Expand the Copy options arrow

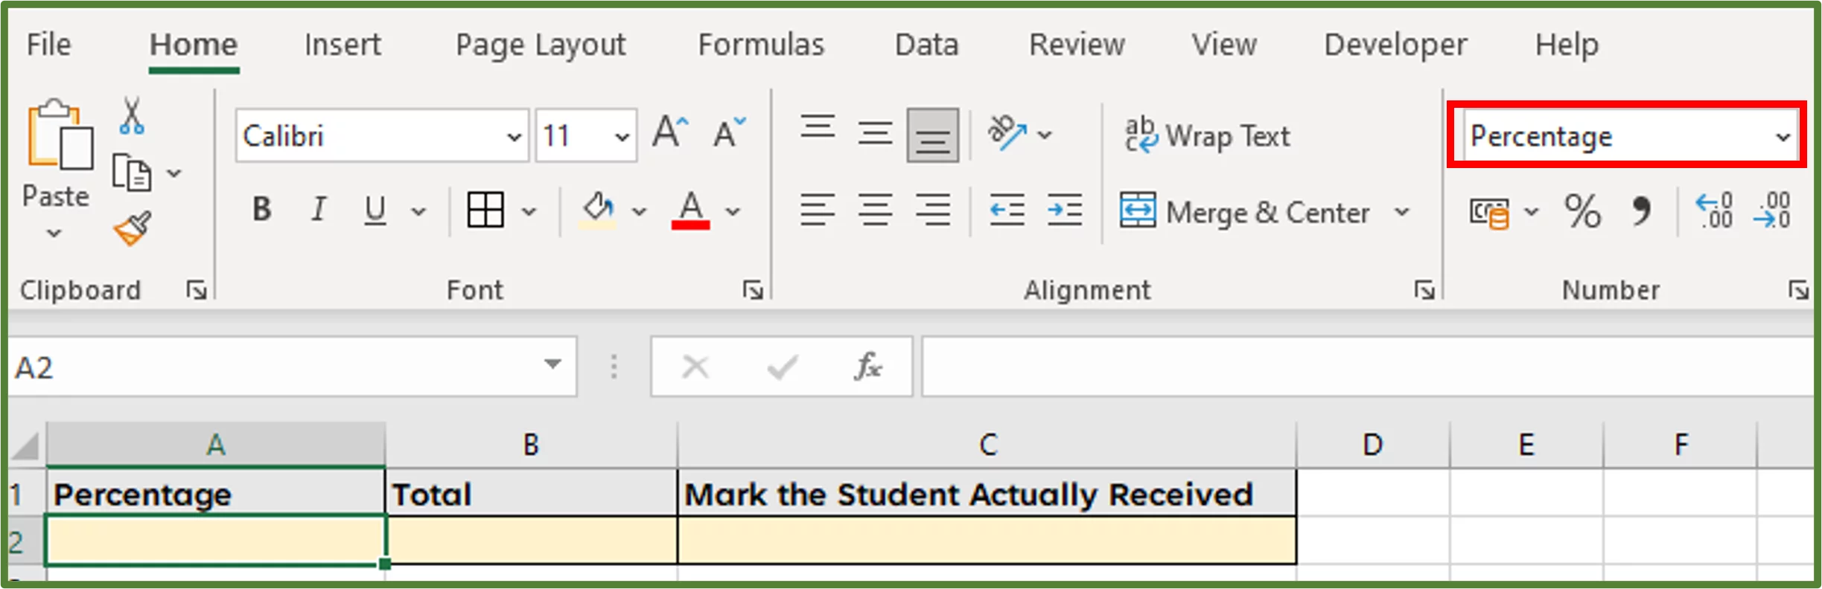point(174,173)
